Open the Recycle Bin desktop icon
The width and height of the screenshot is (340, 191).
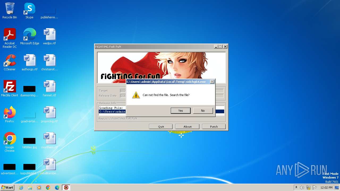coord(10,11)
